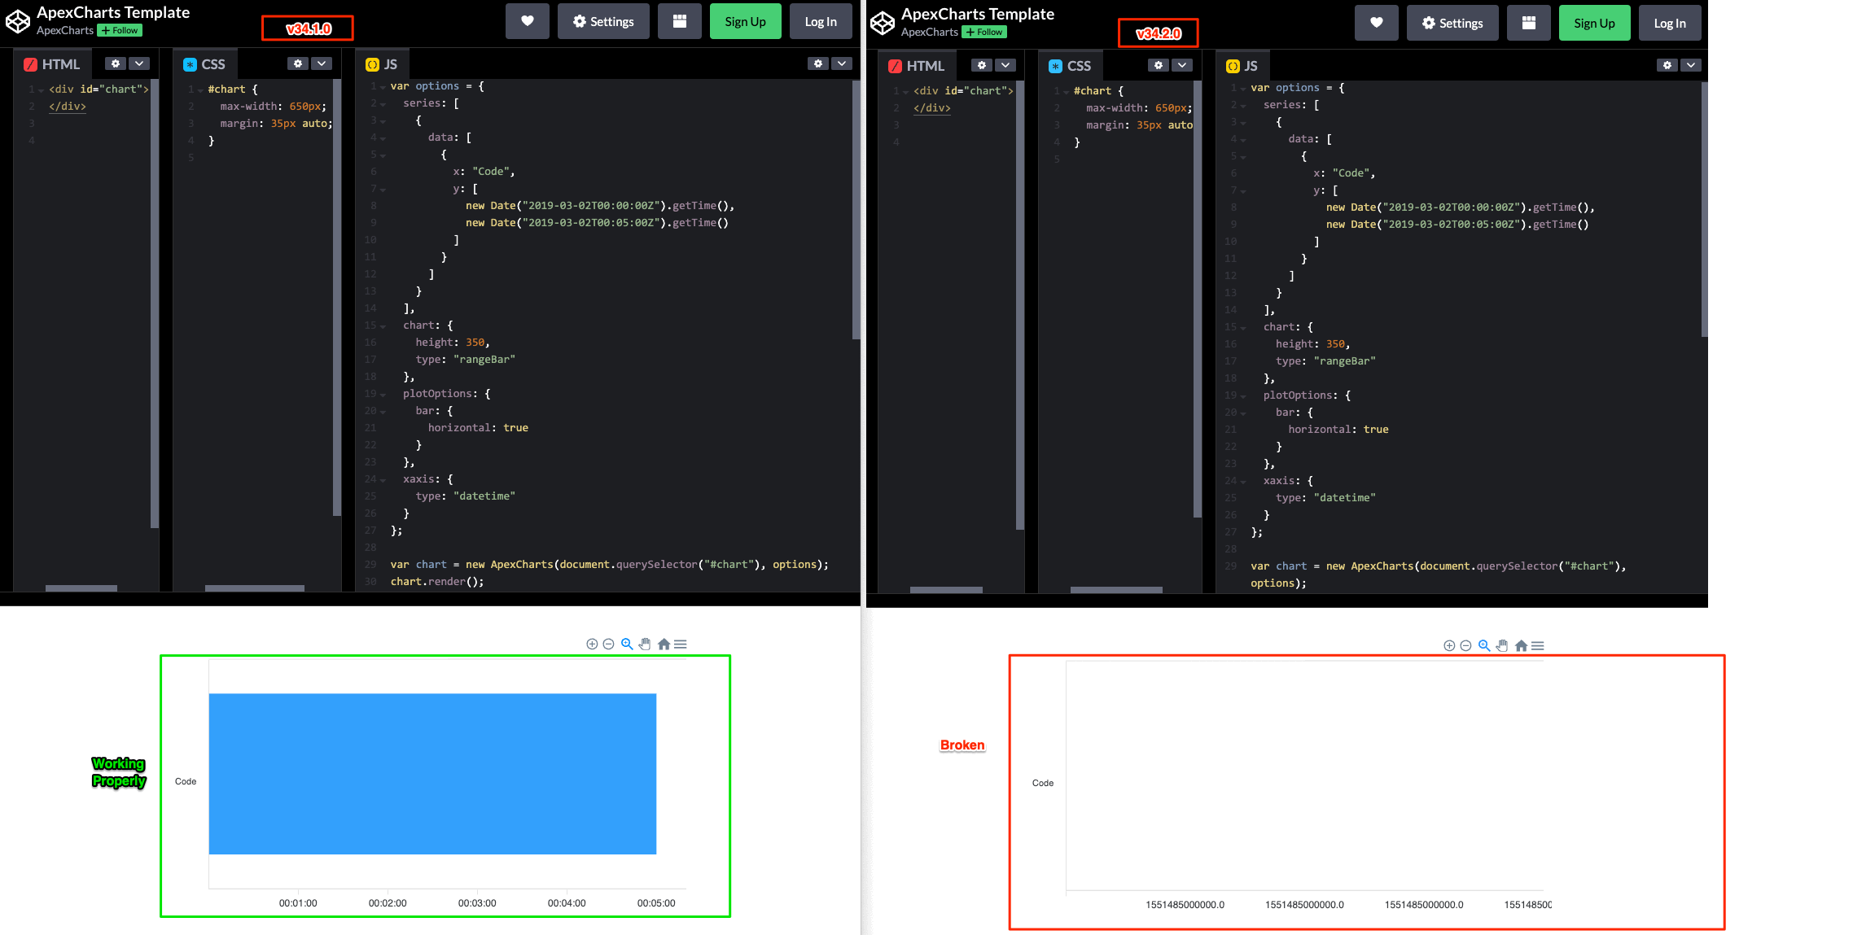Image resolution: width=1853 pixels, height=935 pixels.
Task: Click the ApexCharts logo in the header
Action: point(19,20)
